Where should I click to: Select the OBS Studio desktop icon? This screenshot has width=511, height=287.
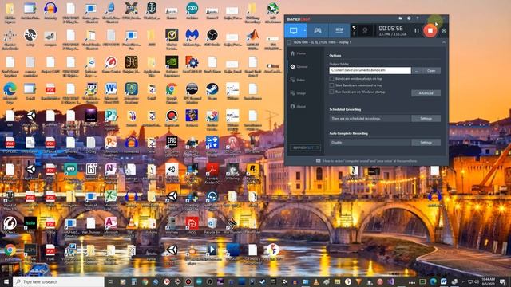tap(212, 37)
